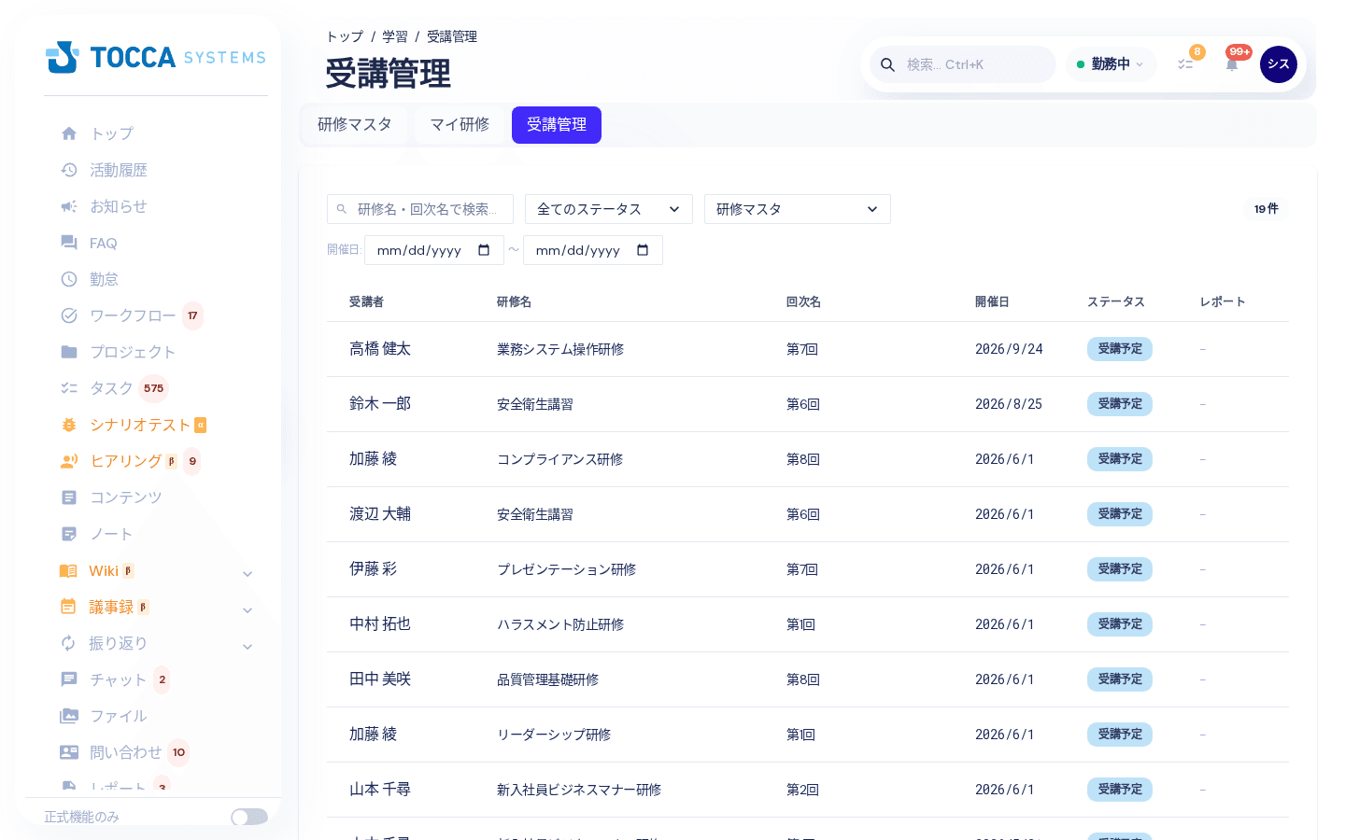Viewport: 1345px width, 840px height.
Task: Open ワークフロー check-circle icon
Action: 69,315
